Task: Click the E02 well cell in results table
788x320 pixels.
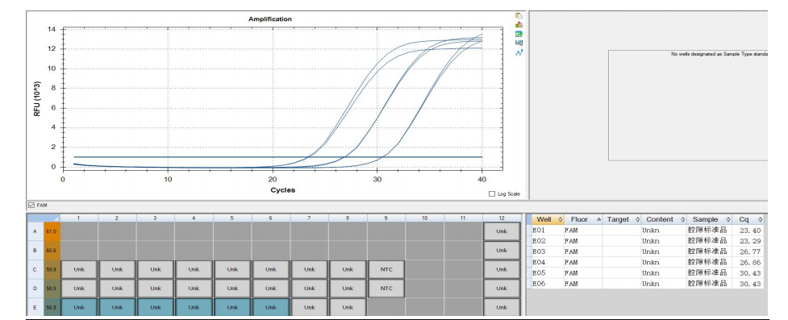Action: 548,241
